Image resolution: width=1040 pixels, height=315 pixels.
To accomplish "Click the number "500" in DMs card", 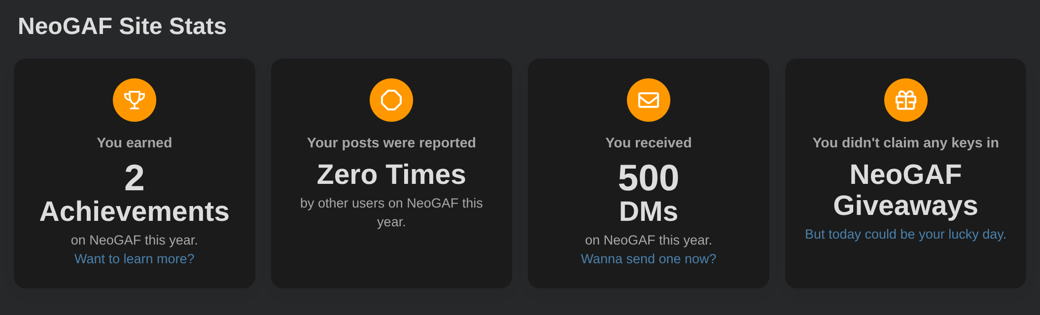I will (x=649, y=178).
